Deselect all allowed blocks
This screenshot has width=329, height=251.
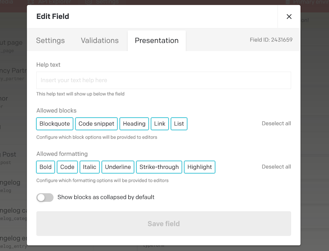[276, 123]
